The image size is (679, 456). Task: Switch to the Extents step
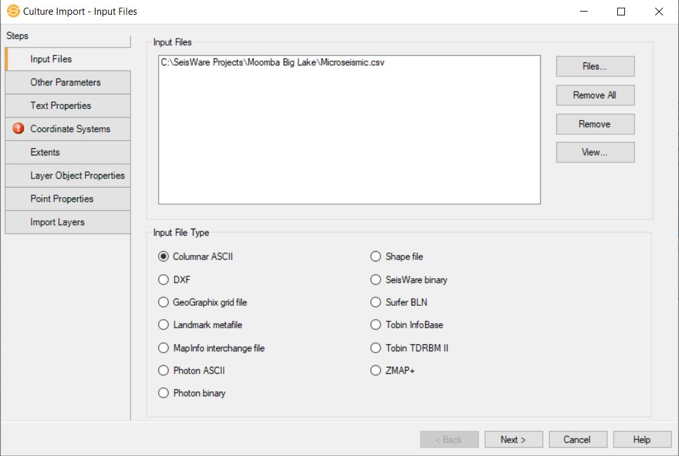(x=45, y=152)
